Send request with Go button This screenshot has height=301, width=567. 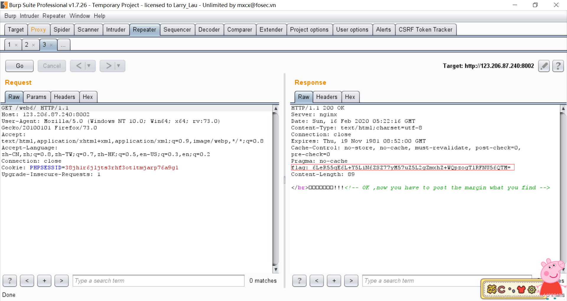[x=19, y=66]
